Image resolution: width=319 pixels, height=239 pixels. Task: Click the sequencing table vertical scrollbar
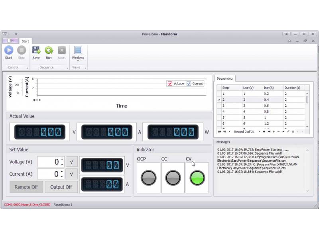[307, 100]
